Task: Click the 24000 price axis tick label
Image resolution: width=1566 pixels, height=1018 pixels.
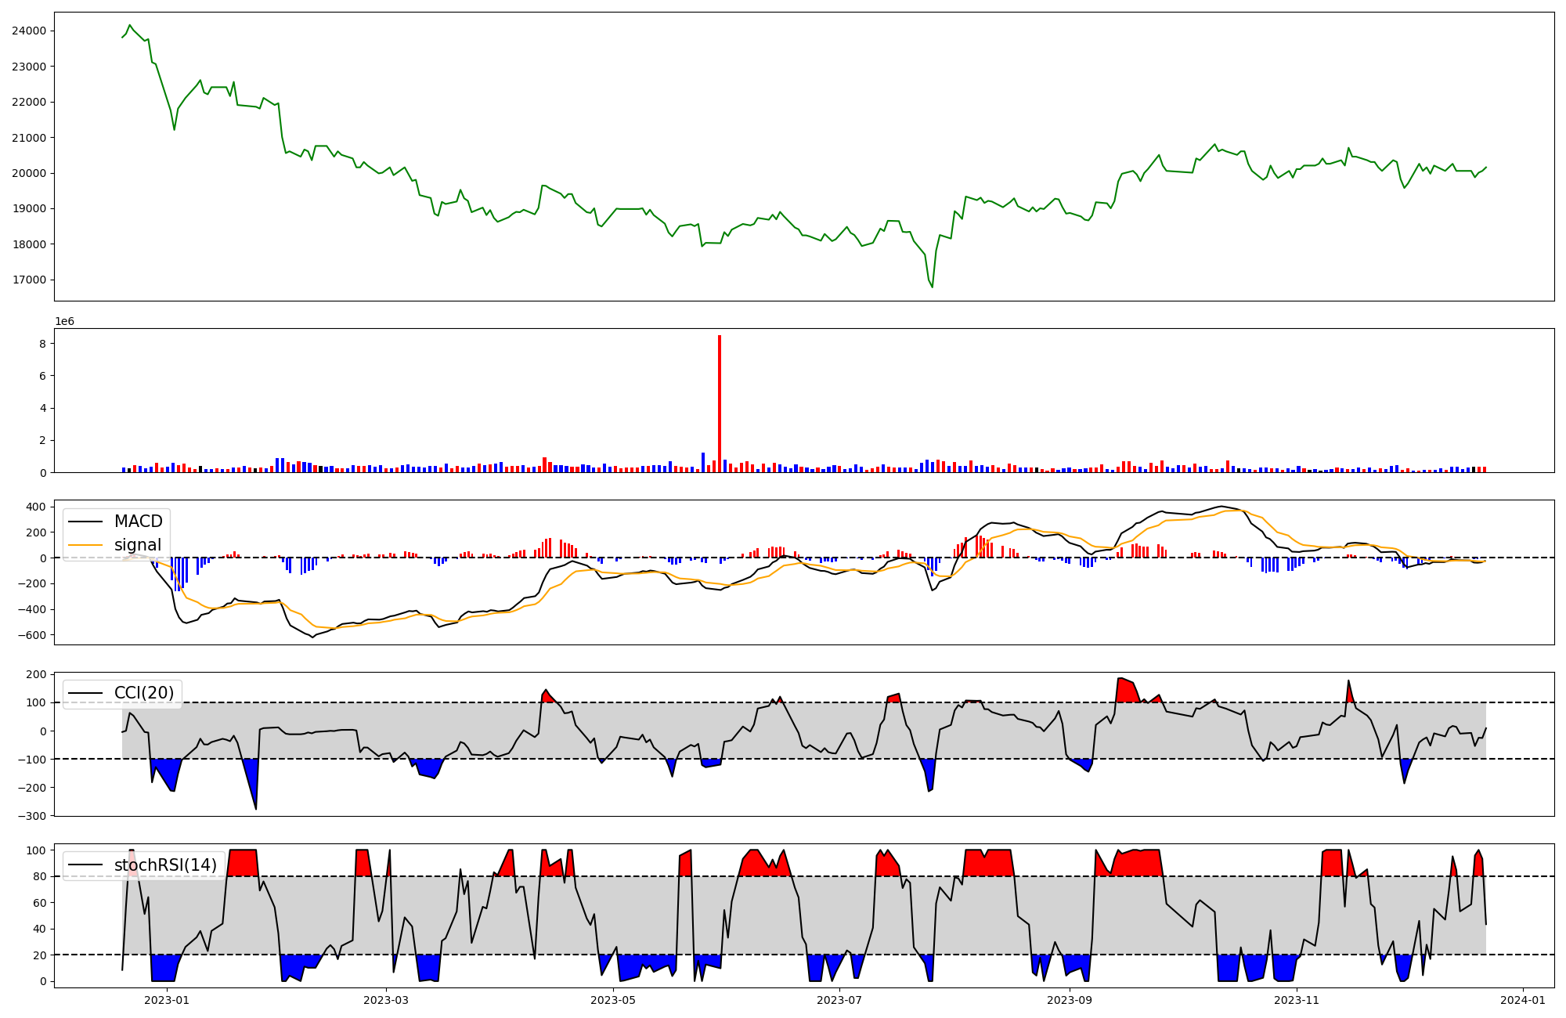Action: pos(29,31)
